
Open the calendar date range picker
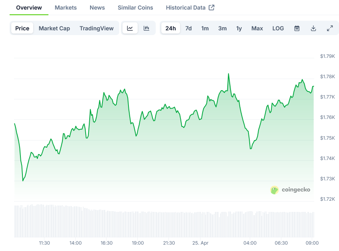pos(297,28)
